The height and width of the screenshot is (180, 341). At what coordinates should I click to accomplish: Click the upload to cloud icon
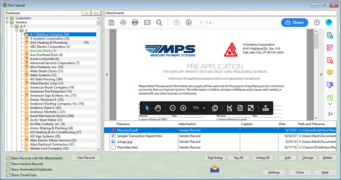123,22
